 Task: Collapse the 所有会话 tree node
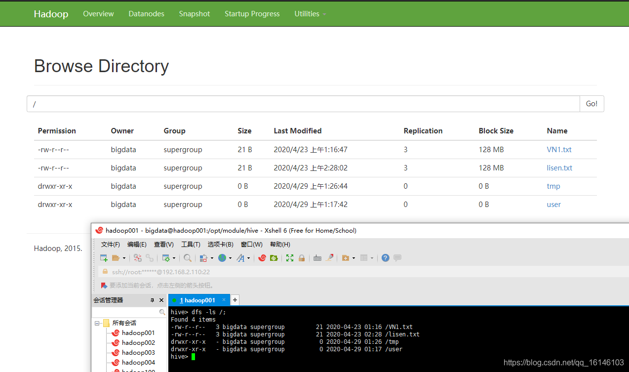tap(97, 323)
